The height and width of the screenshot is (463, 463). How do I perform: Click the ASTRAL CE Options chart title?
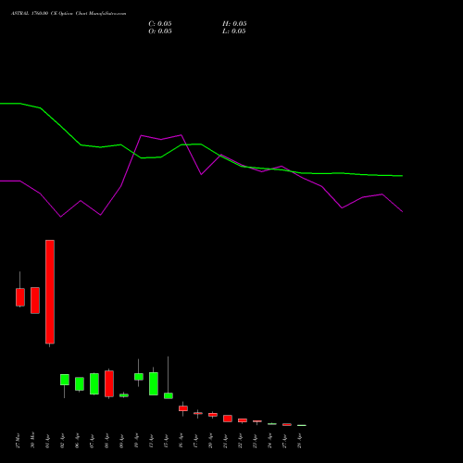(69, 14)
